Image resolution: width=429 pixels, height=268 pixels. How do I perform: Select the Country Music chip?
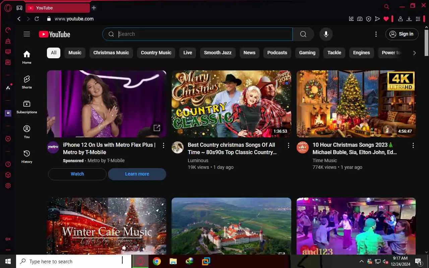156,53
